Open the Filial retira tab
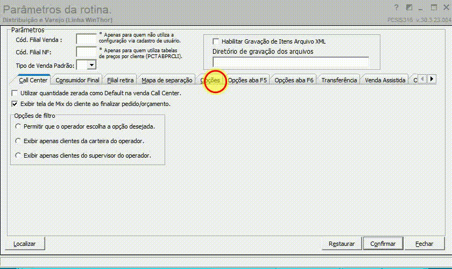The image size is (452, 269). click(120, 80)
